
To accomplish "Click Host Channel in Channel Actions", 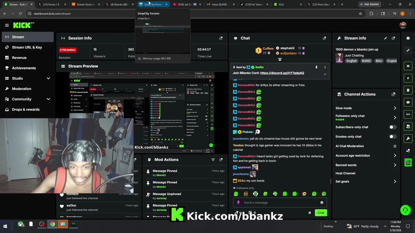I will 345,173.
